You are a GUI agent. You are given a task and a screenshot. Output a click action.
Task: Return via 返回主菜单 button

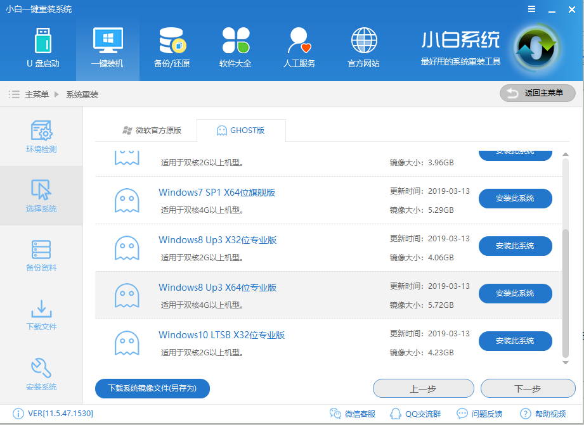coord(538,93)
